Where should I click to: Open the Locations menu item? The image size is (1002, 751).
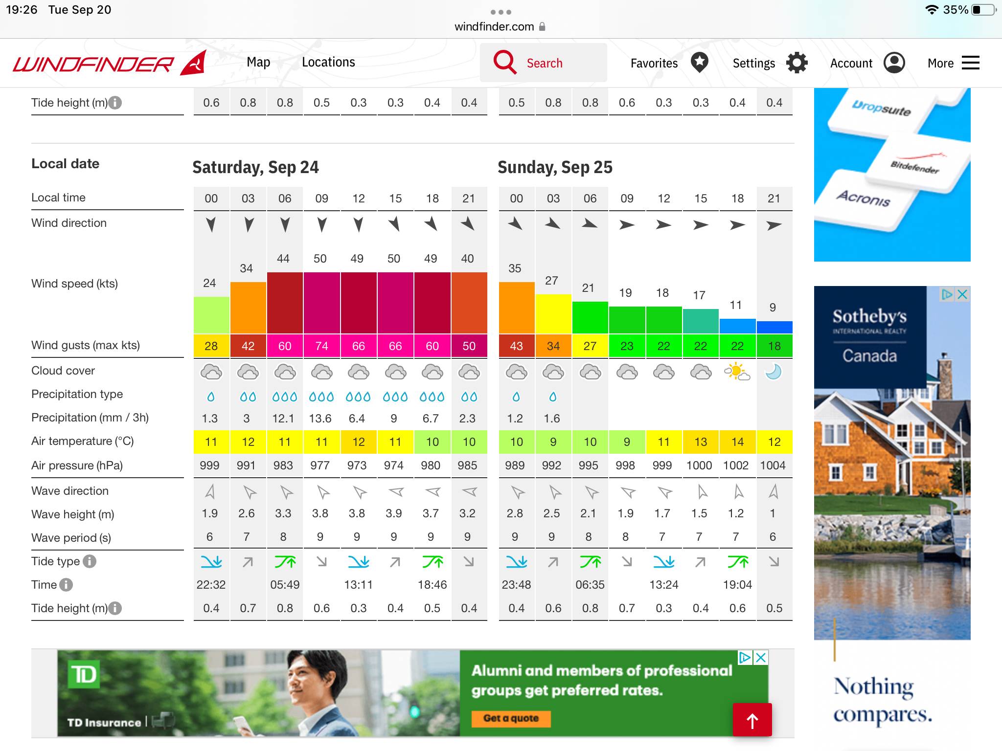coord(328,63)
